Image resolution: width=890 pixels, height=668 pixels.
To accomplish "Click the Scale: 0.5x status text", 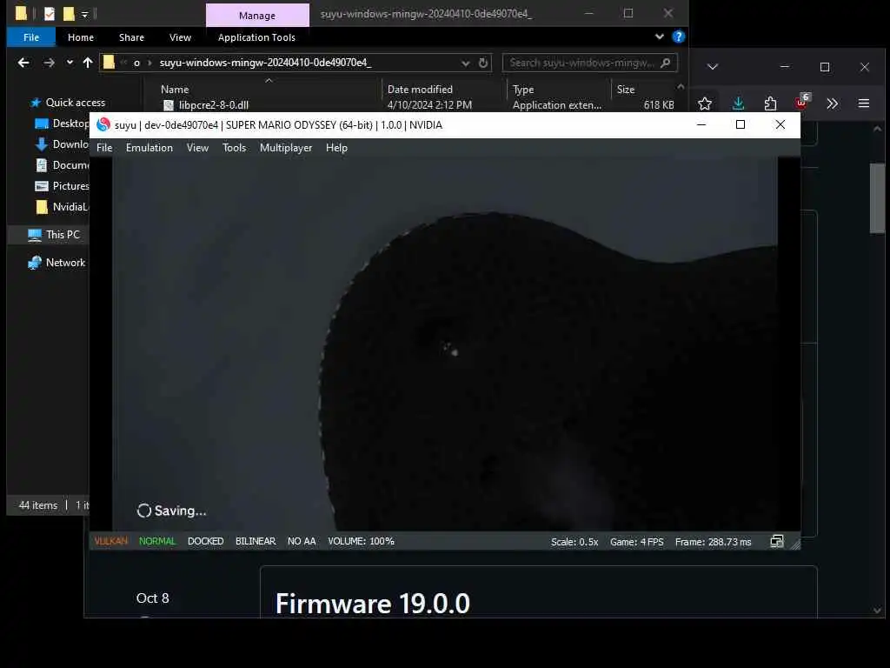I will (x=575, y=542).
